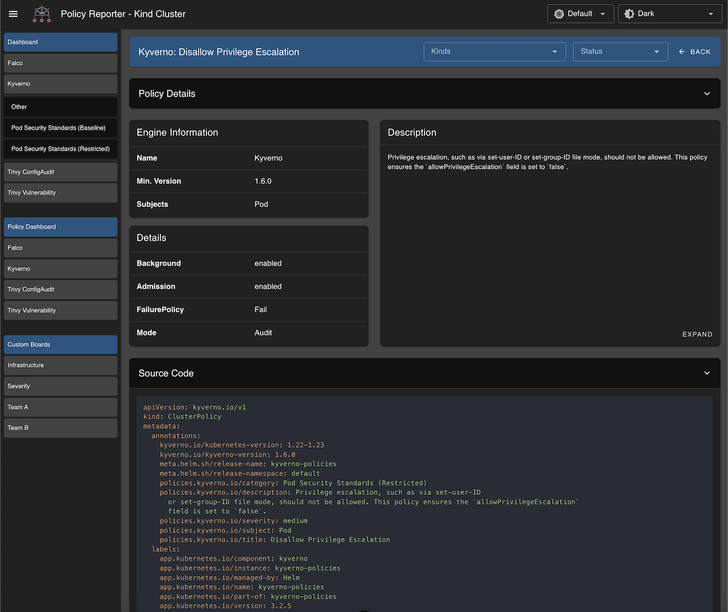Screen dimensions: 728x612
Task: Open Trivy ConfigAudit under Dashboard
Action: click(x=61, y=172)
